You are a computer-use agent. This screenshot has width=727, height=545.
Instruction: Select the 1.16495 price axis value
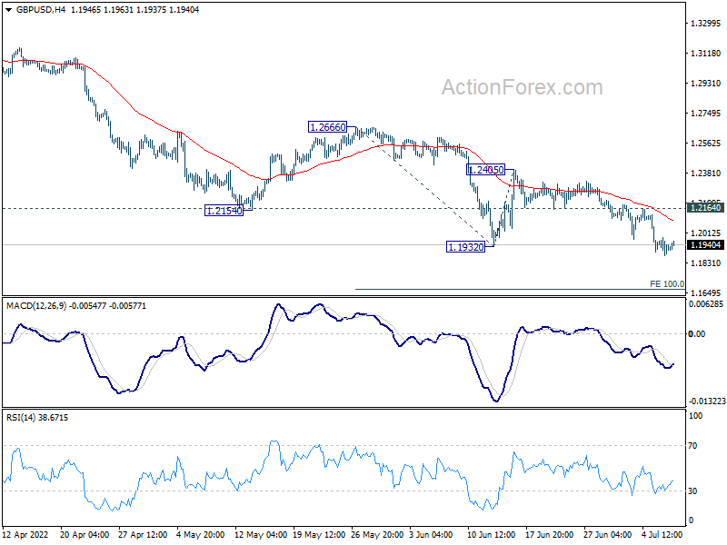coord(706,292)
